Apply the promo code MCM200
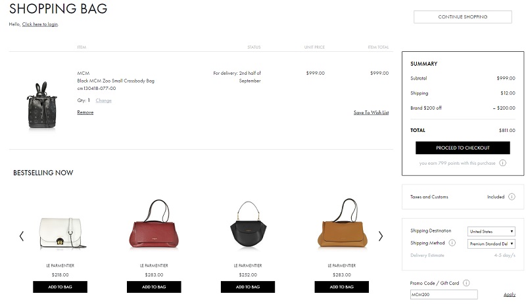This screenshot has width=526, height=304. point(509,294)
